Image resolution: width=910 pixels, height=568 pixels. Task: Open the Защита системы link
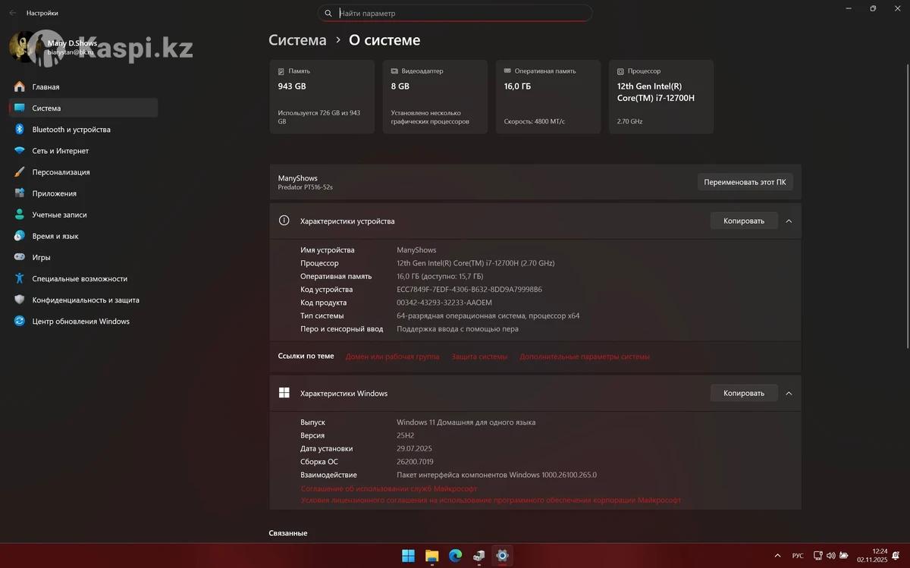pos(479,356)
